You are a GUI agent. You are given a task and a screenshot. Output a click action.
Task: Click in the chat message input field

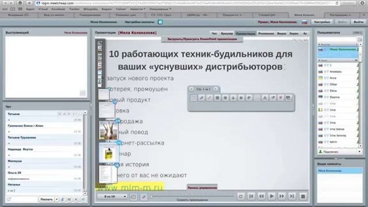pos(22,200)
